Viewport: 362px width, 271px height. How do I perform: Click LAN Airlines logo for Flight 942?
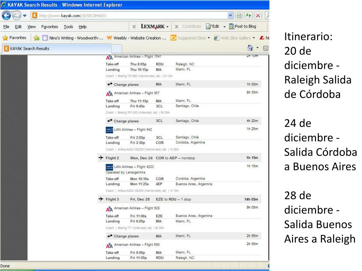109,130
